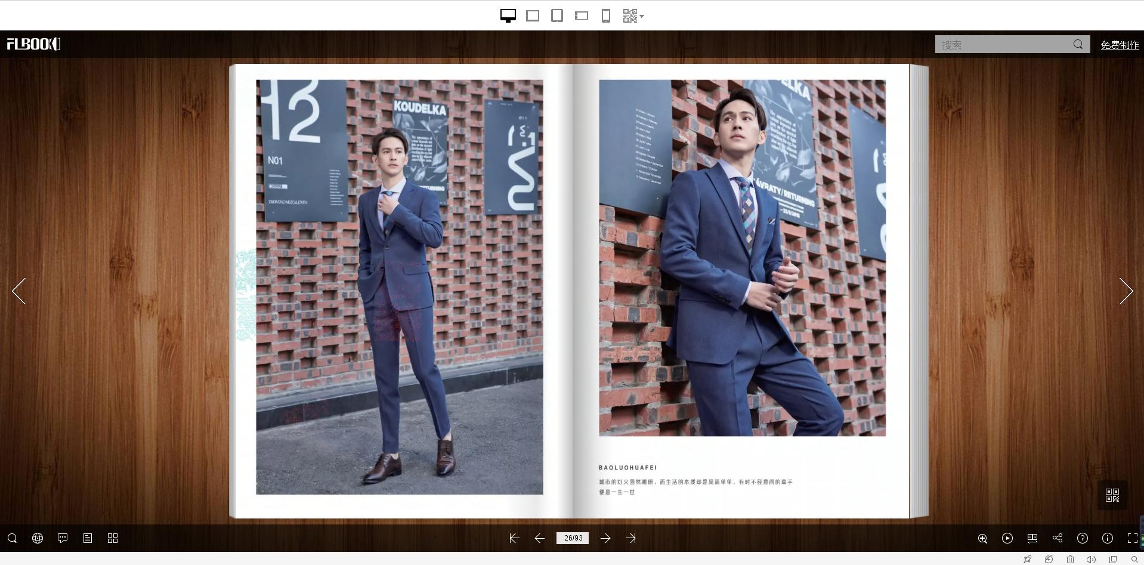Open the search icon in bottom toolbar

12,538
